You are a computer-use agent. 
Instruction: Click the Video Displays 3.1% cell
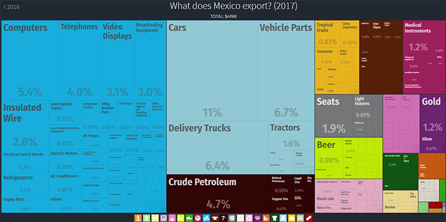pyautogui.click(x=118, y=60)
